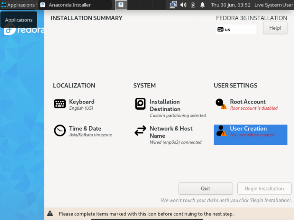294x220 pixels.
Task: Open Network & Host Name spoke label
Action: coord(171,132)
